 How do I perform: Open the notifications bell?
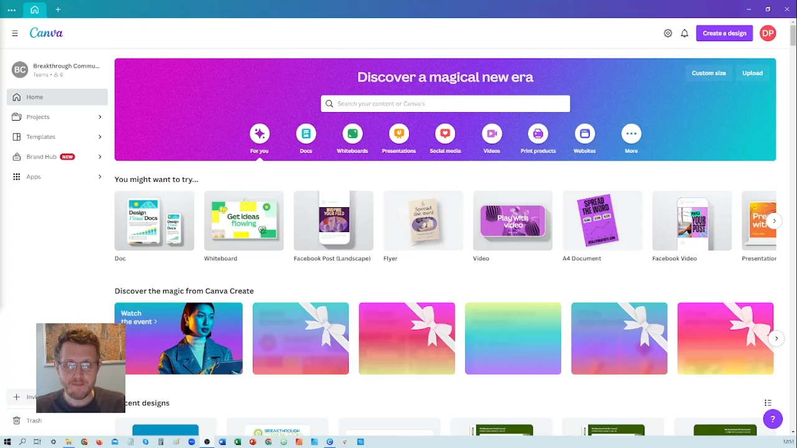(684, 34)
